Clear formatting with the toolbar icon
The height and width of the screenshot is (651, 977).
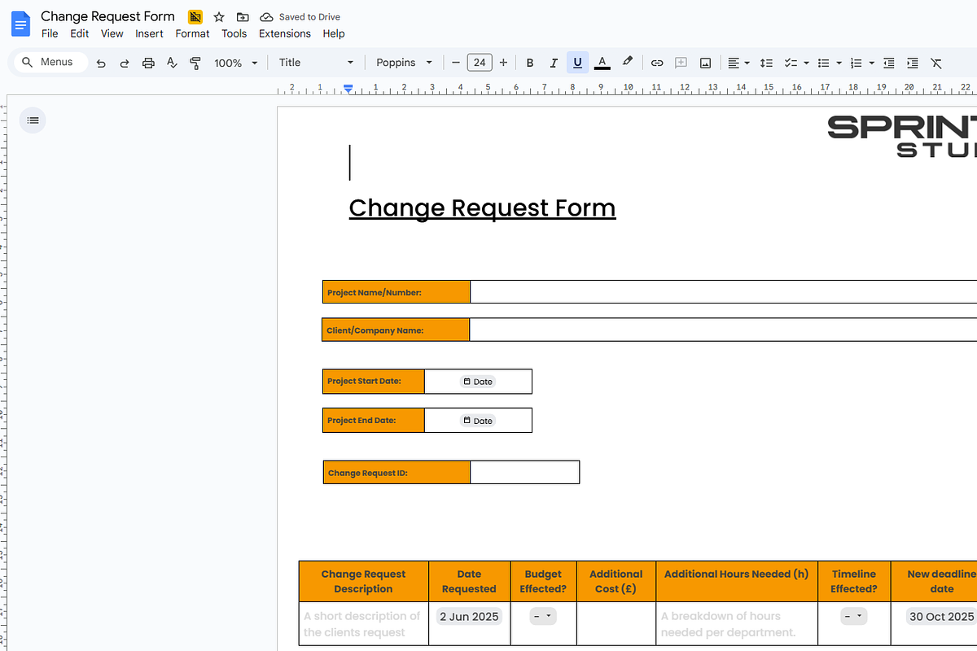[936, 63]
